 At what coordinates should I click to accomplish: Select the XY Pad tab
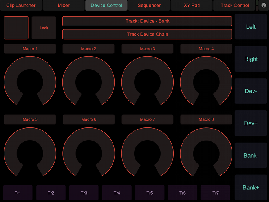192,6
